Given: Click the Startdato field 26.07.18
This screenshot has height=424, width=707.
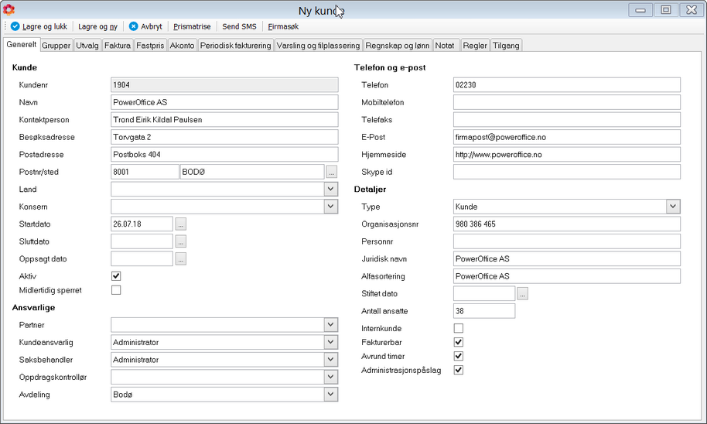Looking at the screenshot, I should point(142,224).
